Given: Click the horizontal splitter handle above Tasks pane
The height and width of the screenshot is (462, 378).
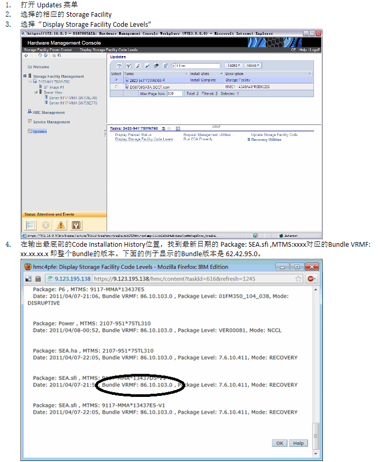Looking at the screenshot, I should (x=216, y=126).
